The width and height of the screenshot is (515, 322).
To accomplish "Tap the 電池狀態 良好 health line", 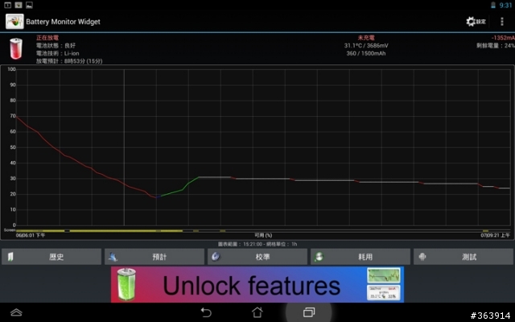I will pyautogui.click(x=56, y=46).
